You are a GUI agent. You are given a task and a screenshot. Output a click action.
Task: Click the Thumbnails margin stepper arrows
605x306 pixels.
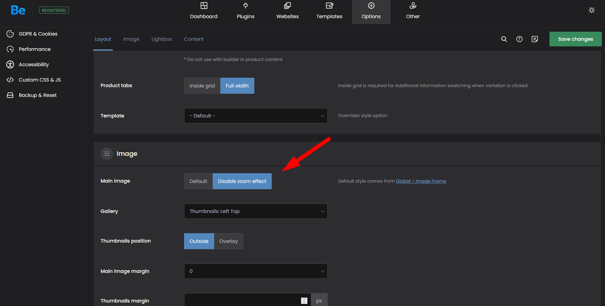[x=304, y=301]
